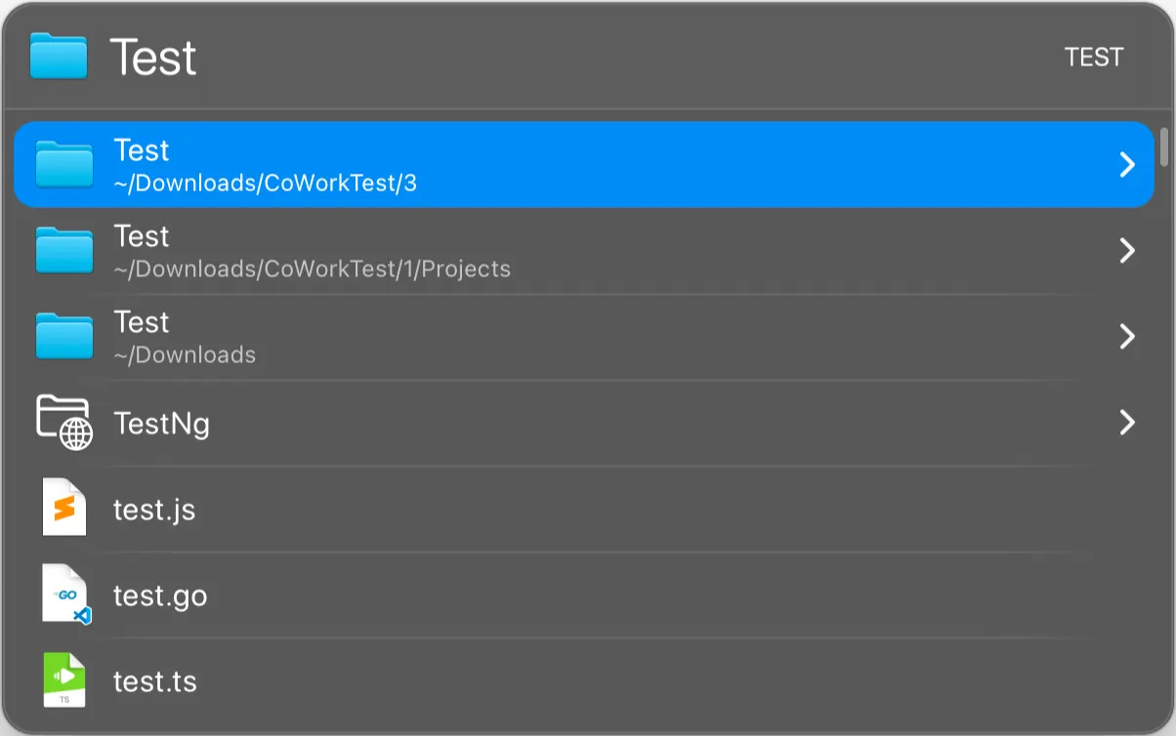Click the Sublime Text file icon for test.js
The width and height of the screenshot is (1176, 736).
(64, 509)
